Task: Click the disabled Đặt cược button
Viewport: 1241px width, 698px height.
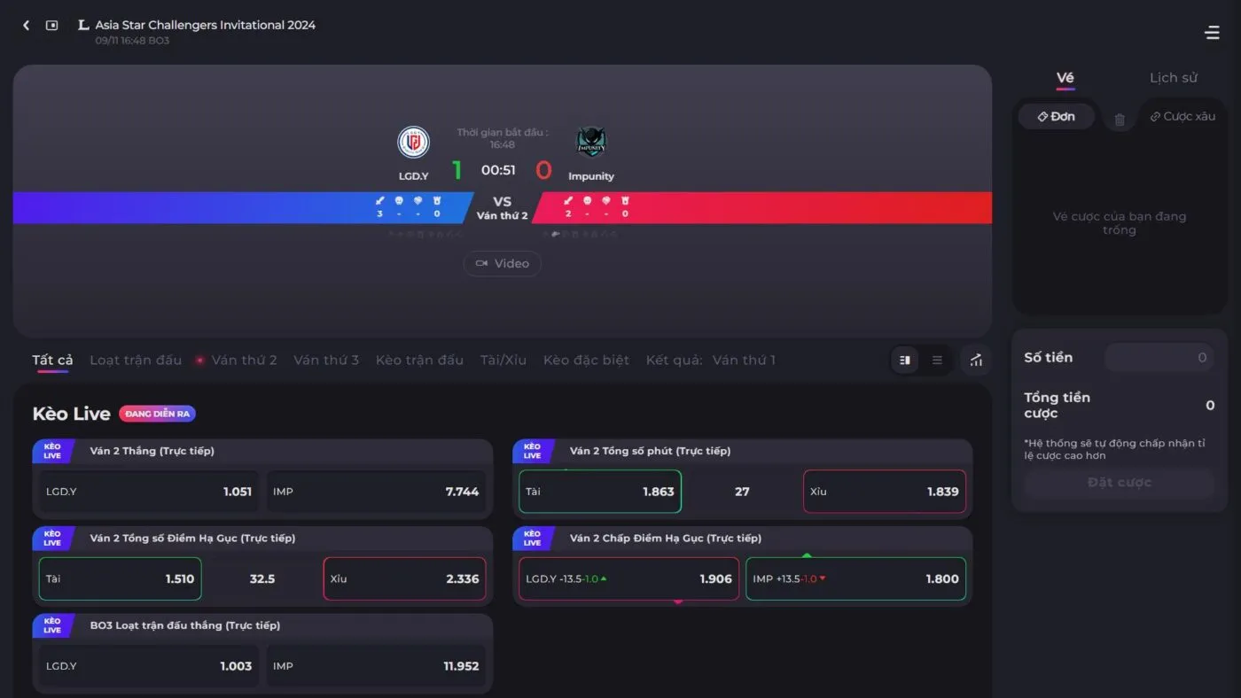Action: pyautogui.click(x=1119, y=483)
